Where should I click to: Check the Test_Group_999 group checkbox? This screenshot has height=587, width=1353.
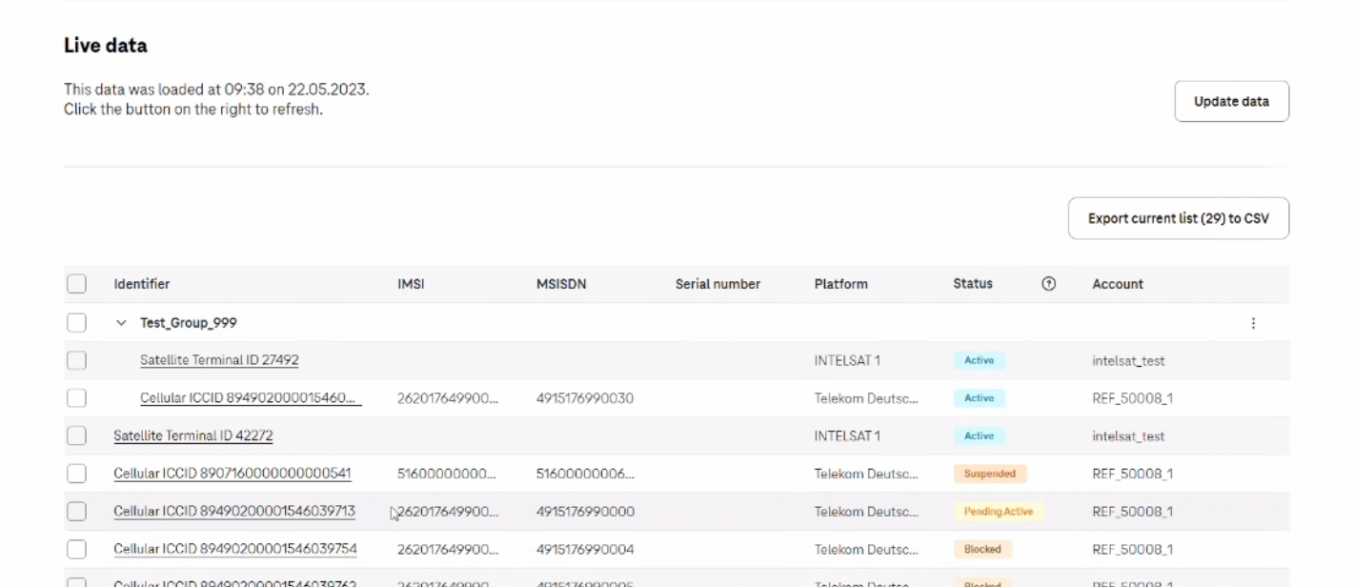(x=77, y=323)
